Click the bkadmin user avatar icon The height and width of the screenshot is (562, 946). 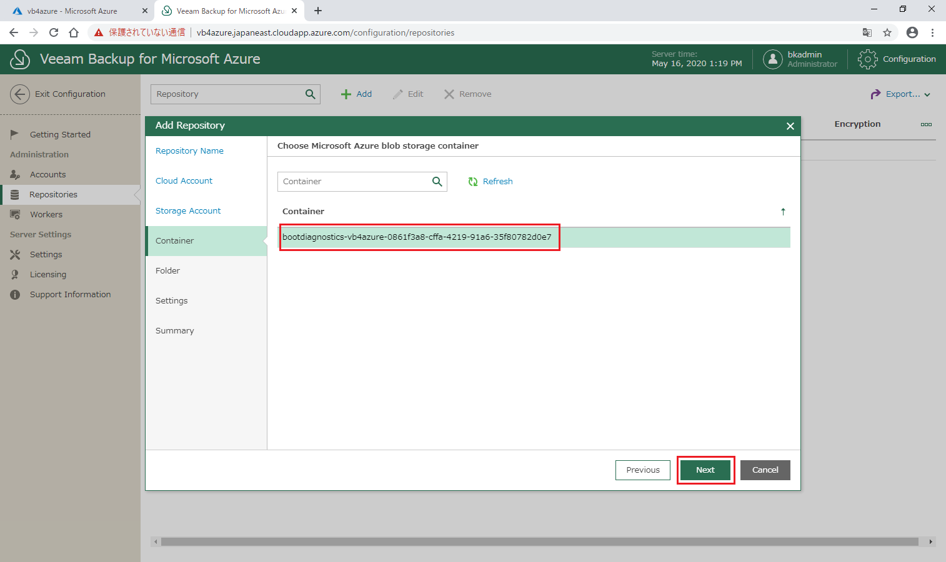(x=773, y=59)
